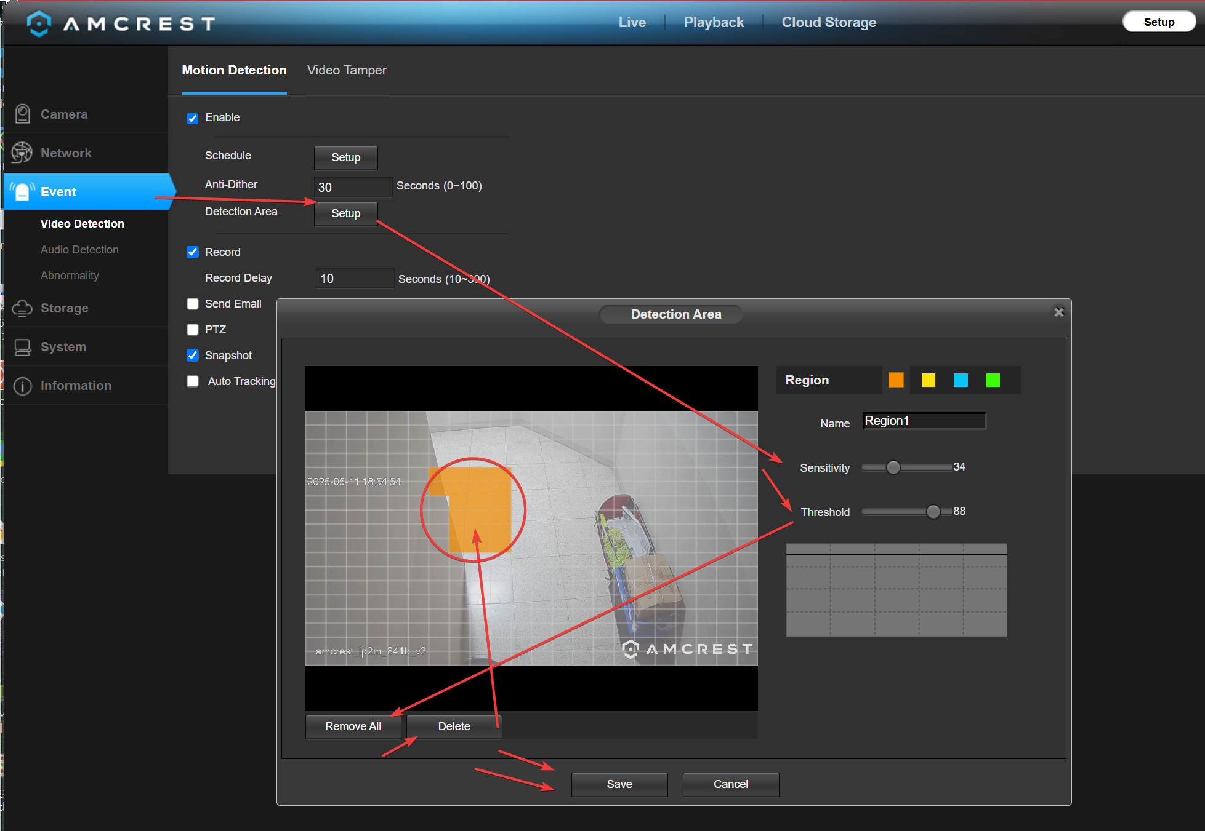Enable the Auto Tracking checkbox
The width and height of the screenshot is (1205, 831).
point(193,381)
